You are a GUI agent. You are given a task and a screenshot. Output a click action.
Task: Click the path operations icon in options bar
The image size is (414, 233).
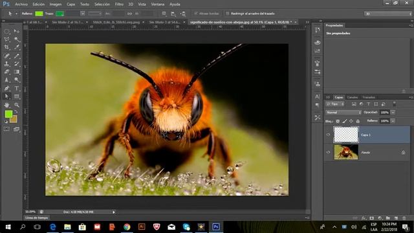164,14
